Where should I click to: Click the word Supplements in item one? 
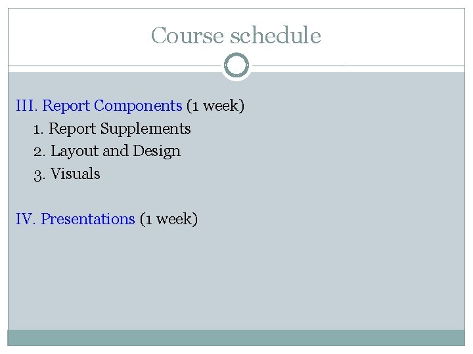(x=145, y=129)
